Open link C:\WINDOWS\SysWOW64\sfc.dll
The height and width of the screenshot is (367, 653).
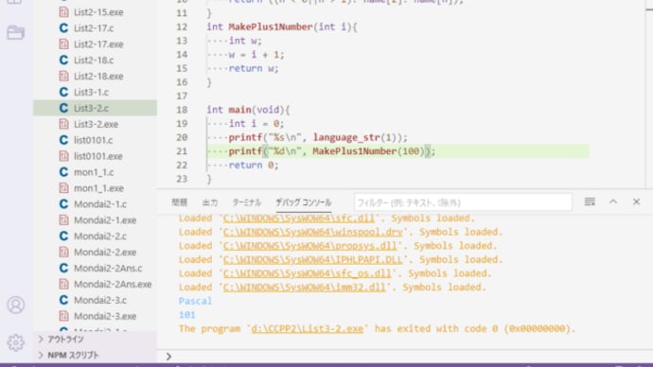pos(299,218)
